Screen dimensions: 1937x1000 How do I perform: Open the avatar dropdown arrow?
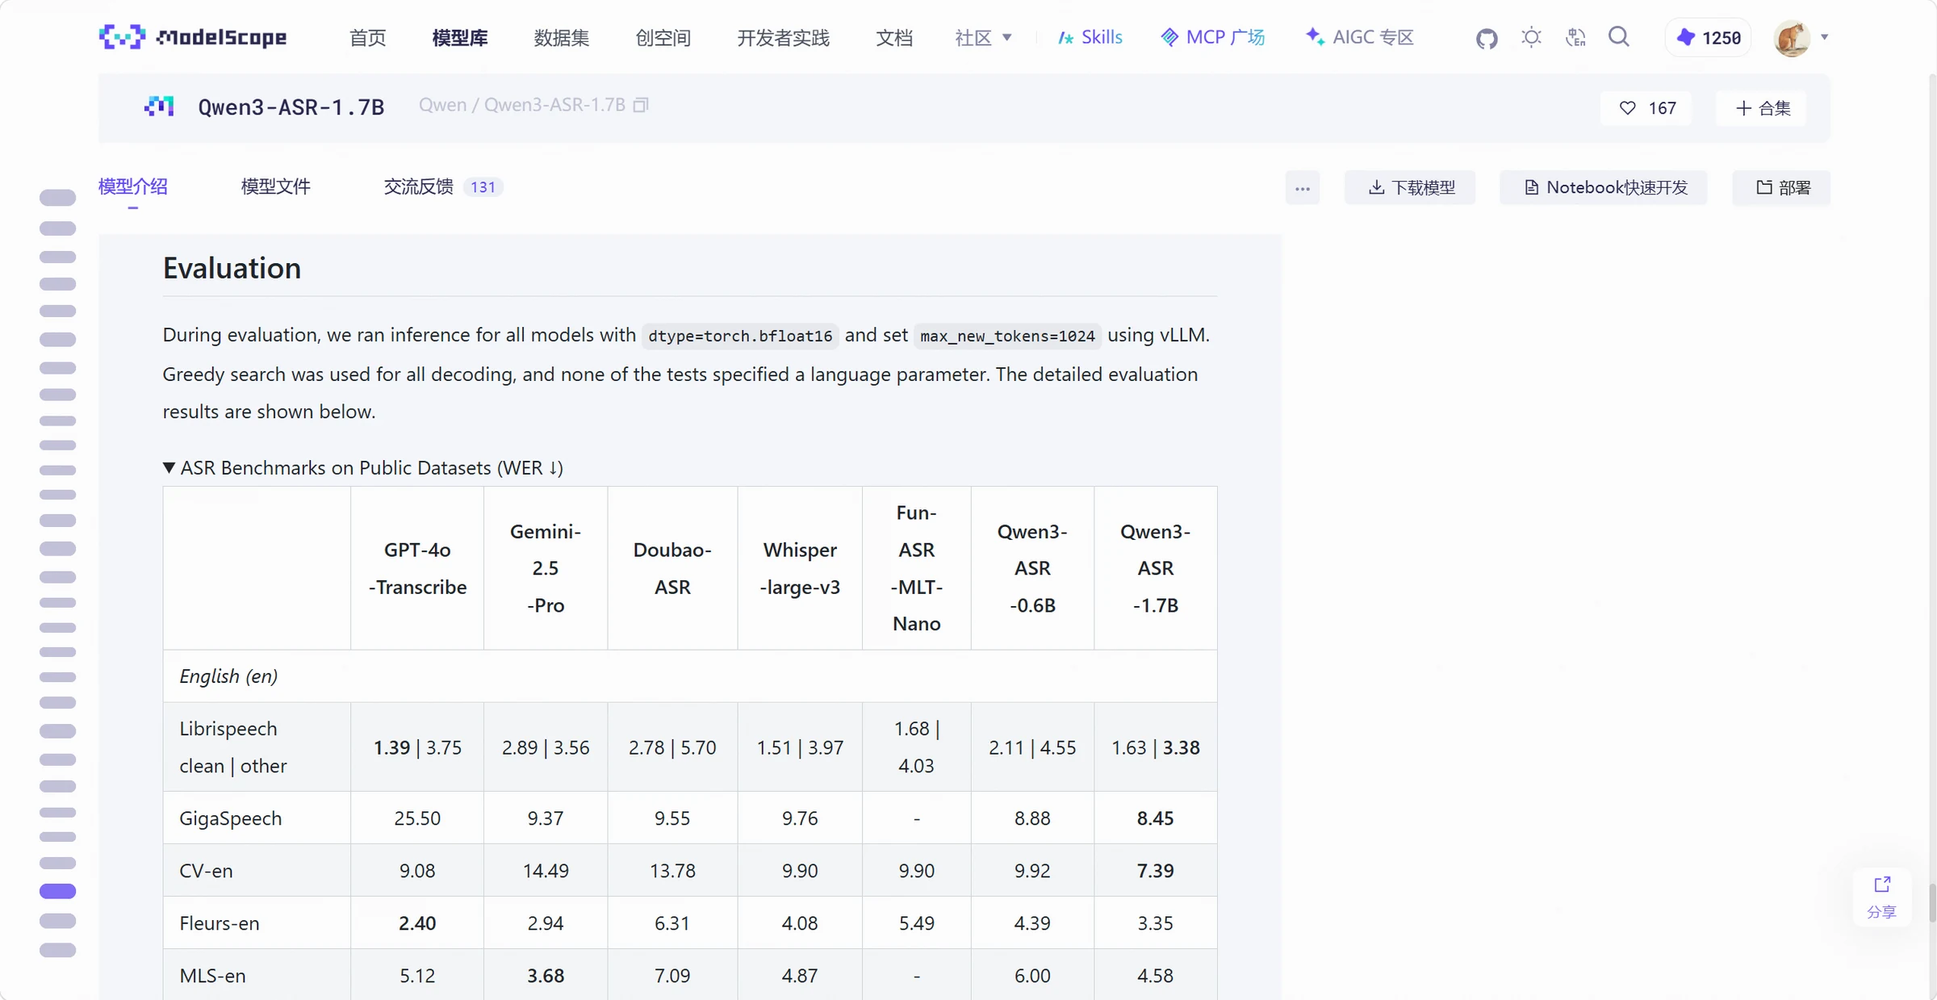point(1824,37)
